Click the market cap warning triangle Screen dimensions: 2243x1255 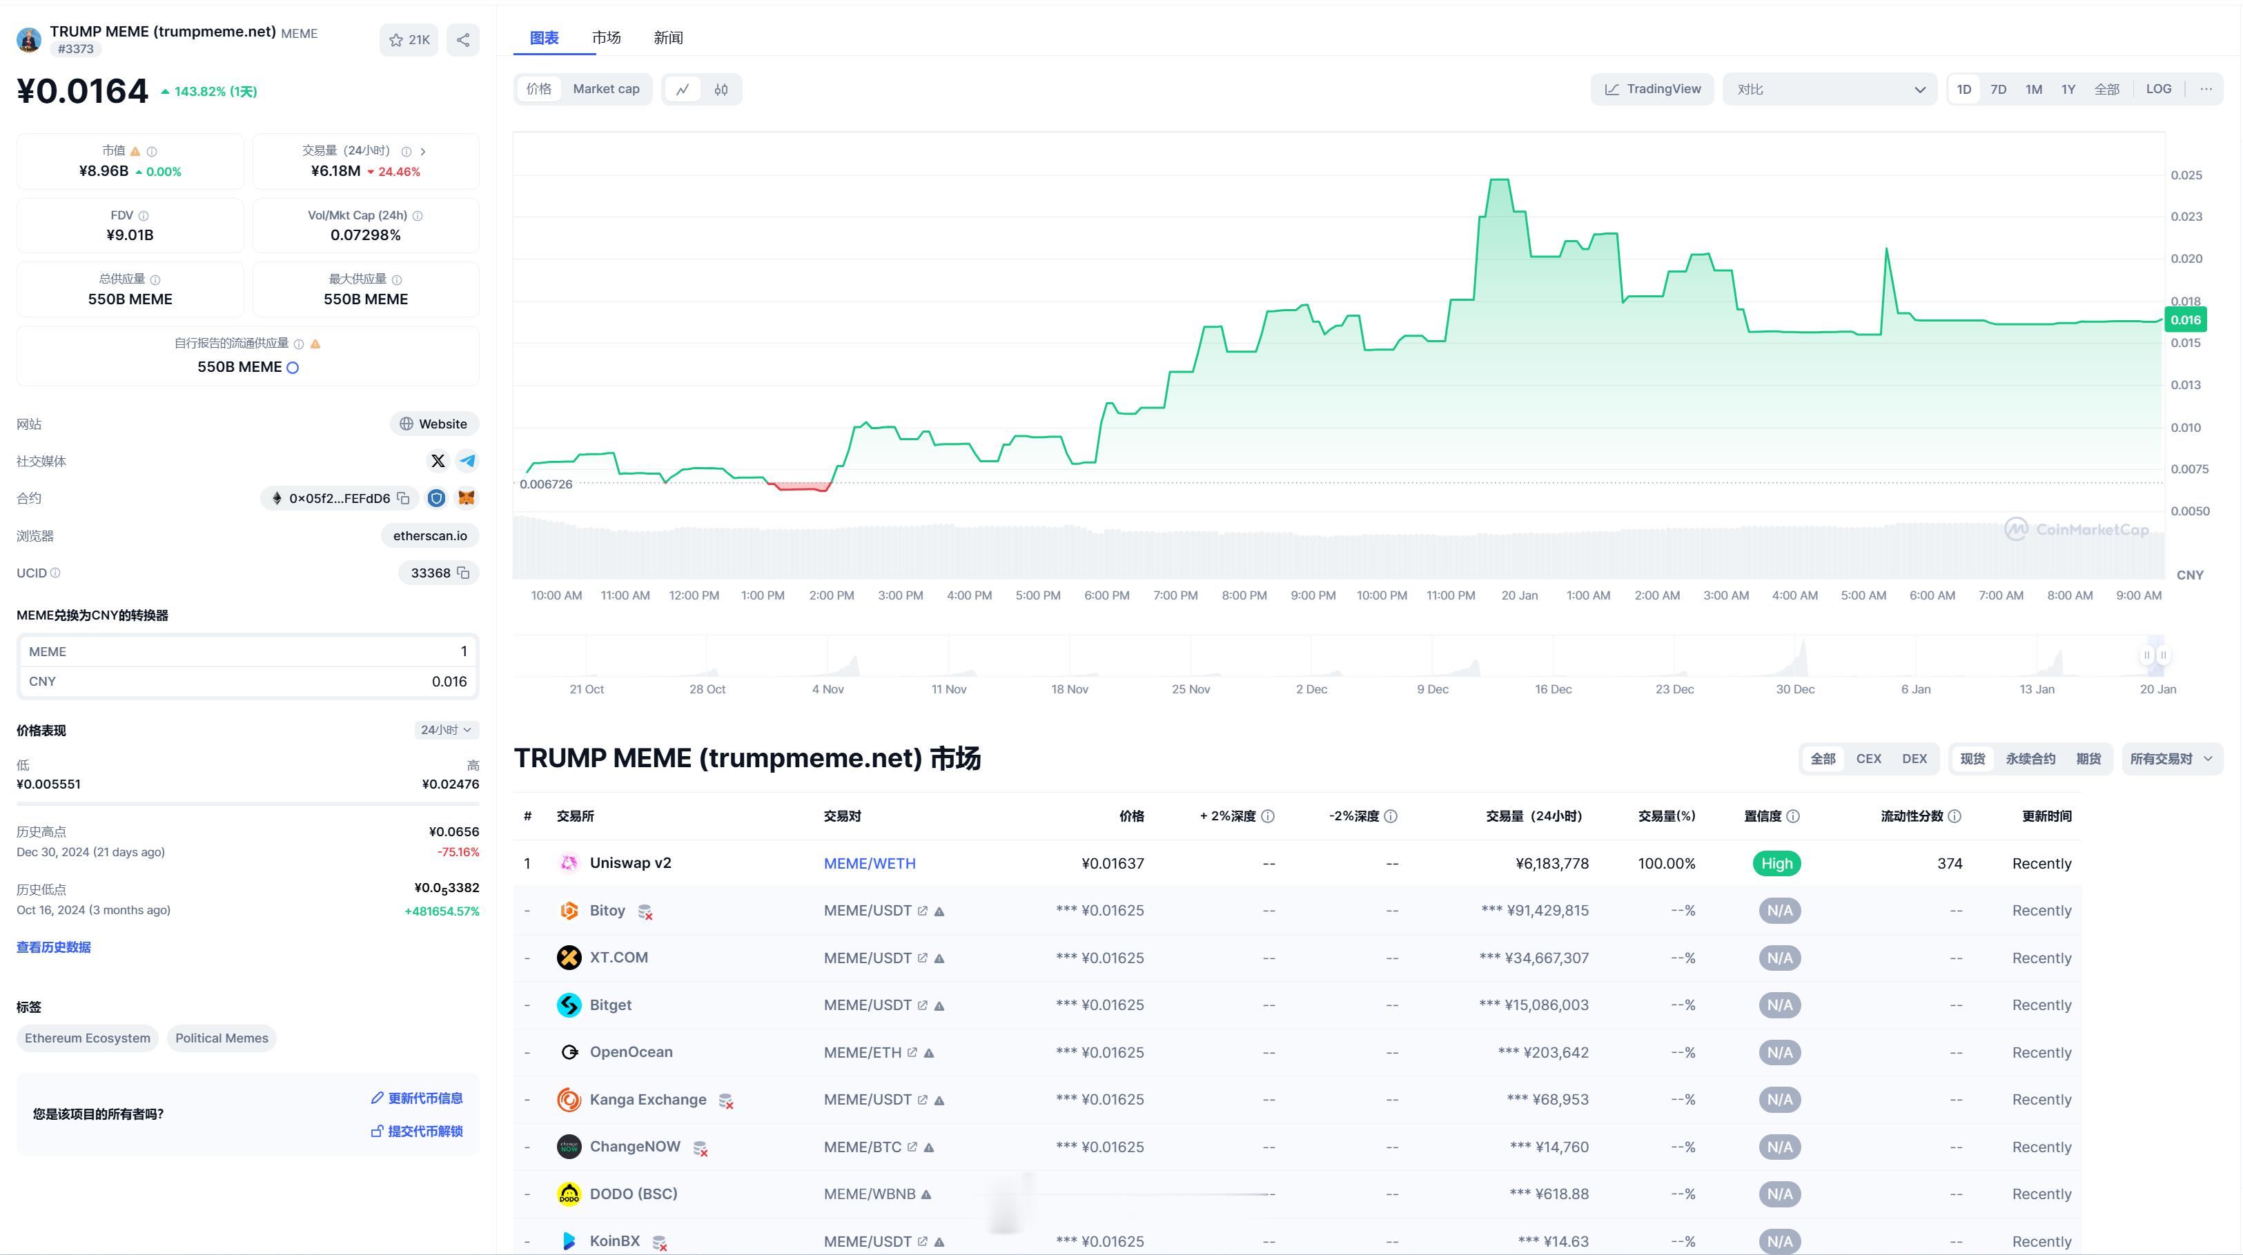click(135, 151)
